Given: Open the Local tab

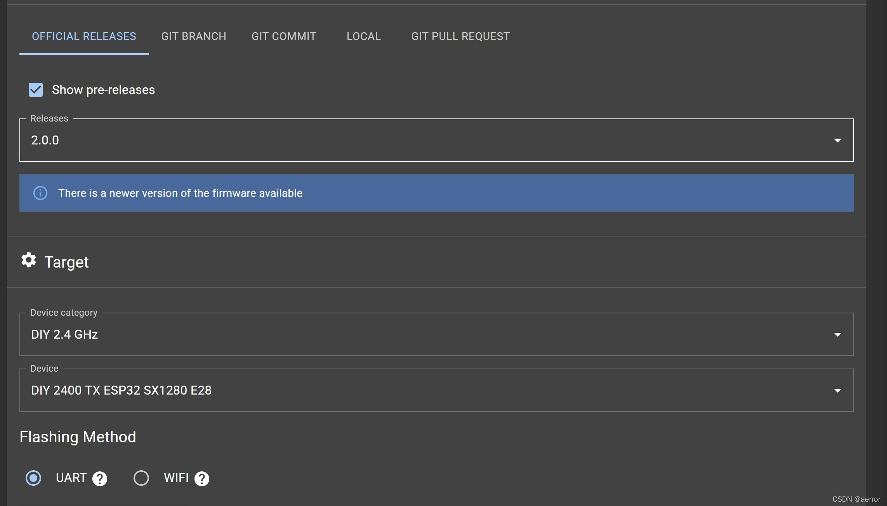Looking at the screenshot, I should [x=364, y=37].
